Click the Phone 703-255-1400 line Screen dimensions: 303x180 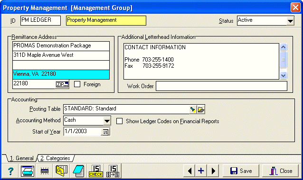point(149,60)
